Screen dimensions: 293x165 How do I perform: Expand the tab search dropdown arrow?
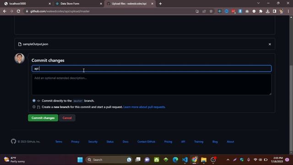[258, 3]
